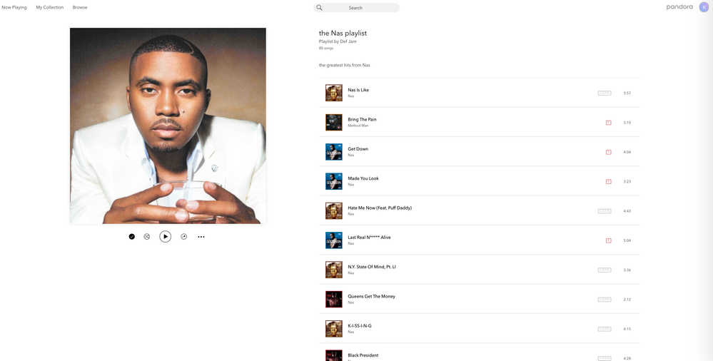Toggle shuffle for the playlist

pos(147,236)
